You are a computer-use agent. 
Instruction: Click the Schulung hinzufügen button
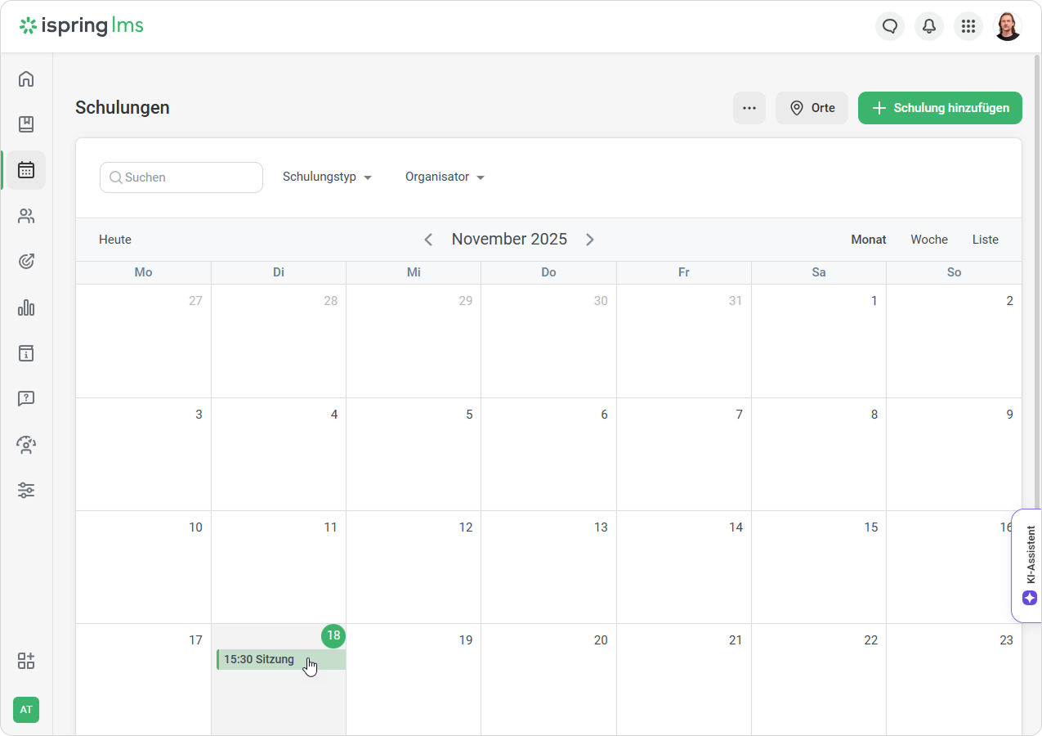click(940, 108)
